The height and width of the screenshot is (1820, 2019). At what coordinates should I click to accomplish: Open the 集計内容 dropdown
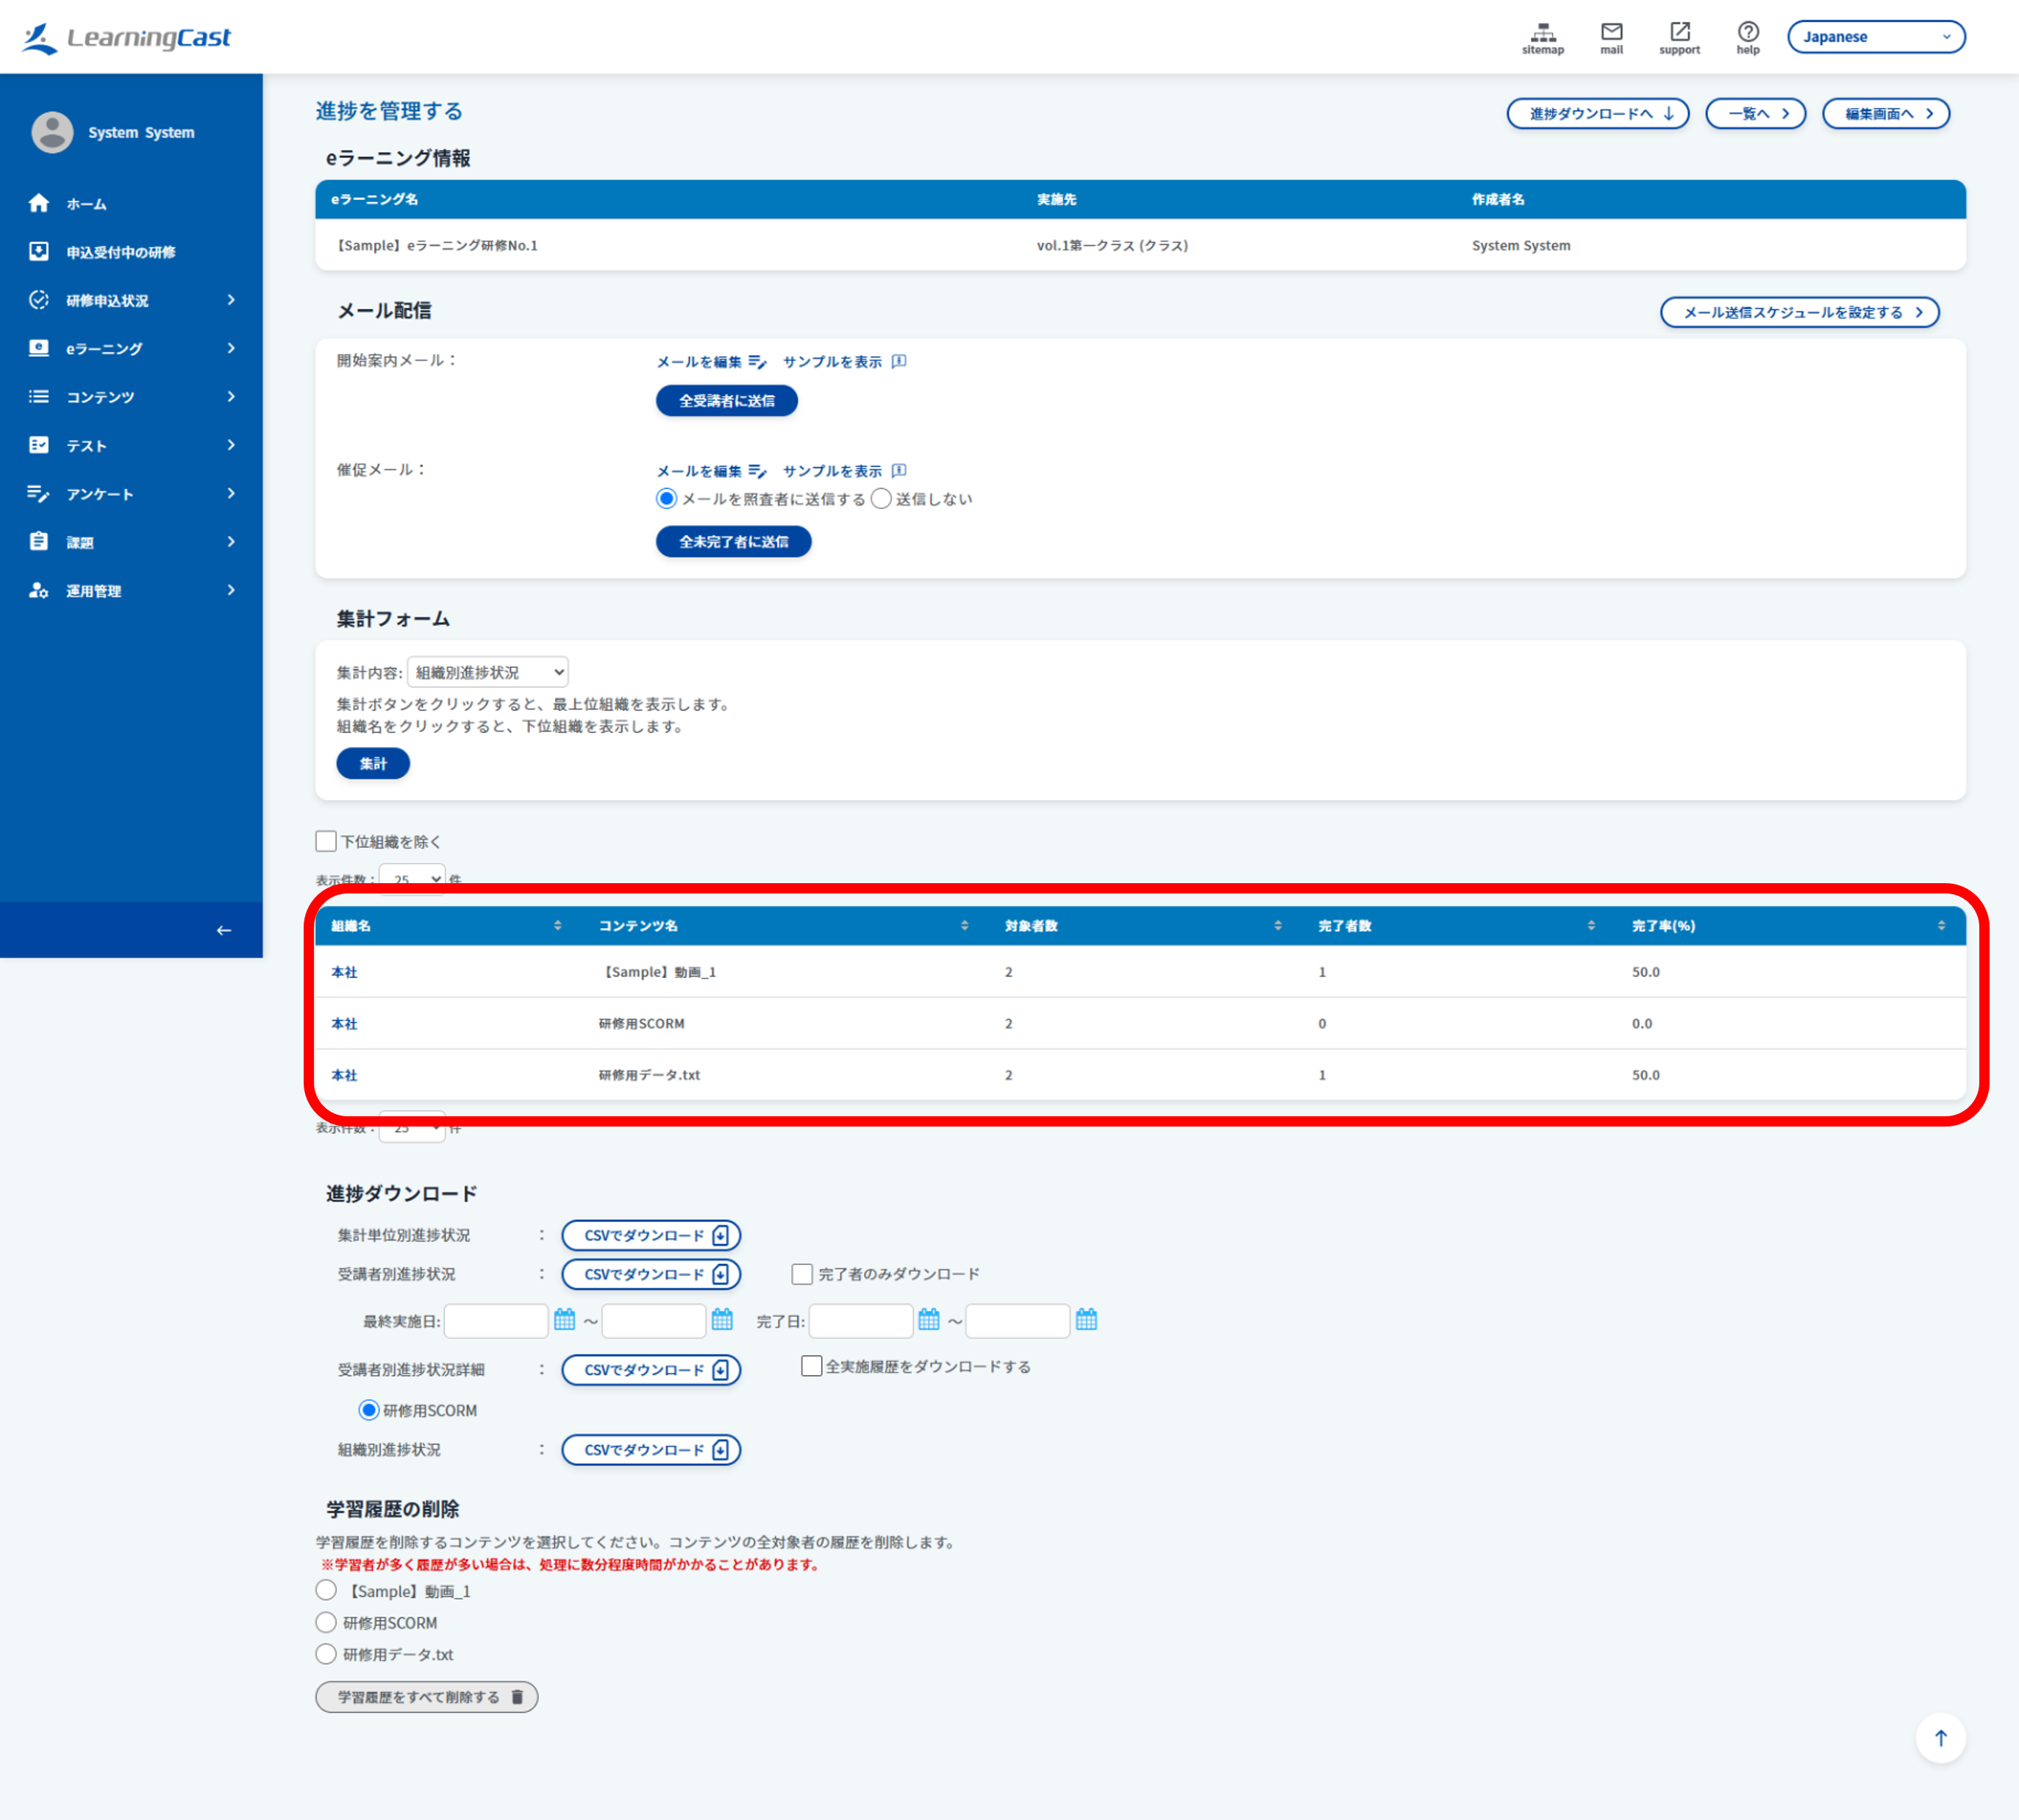click(x=488, y=672)
